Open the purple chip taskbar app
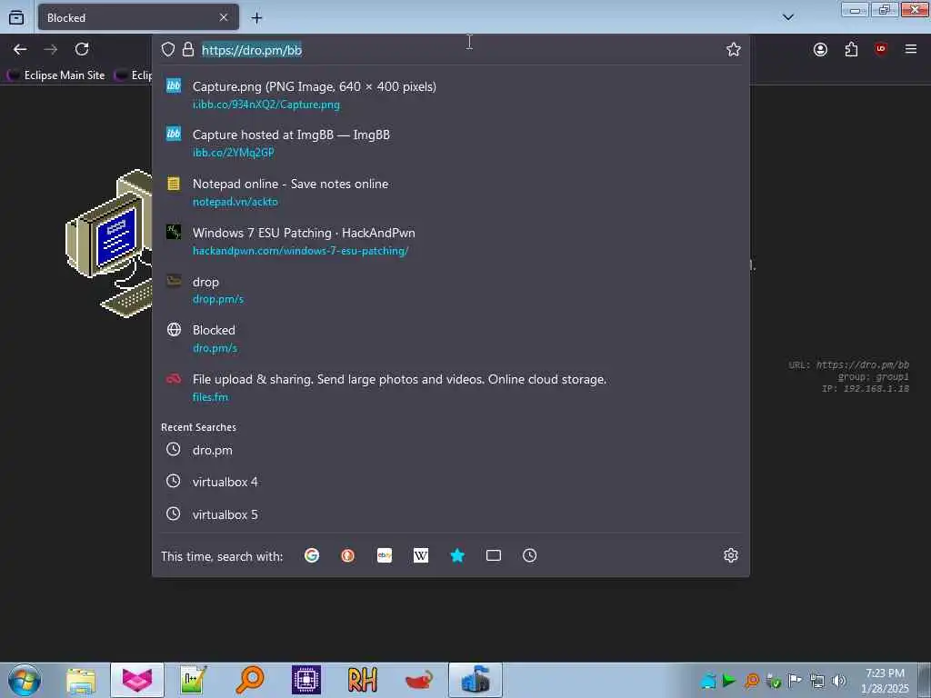 [306, 680]
